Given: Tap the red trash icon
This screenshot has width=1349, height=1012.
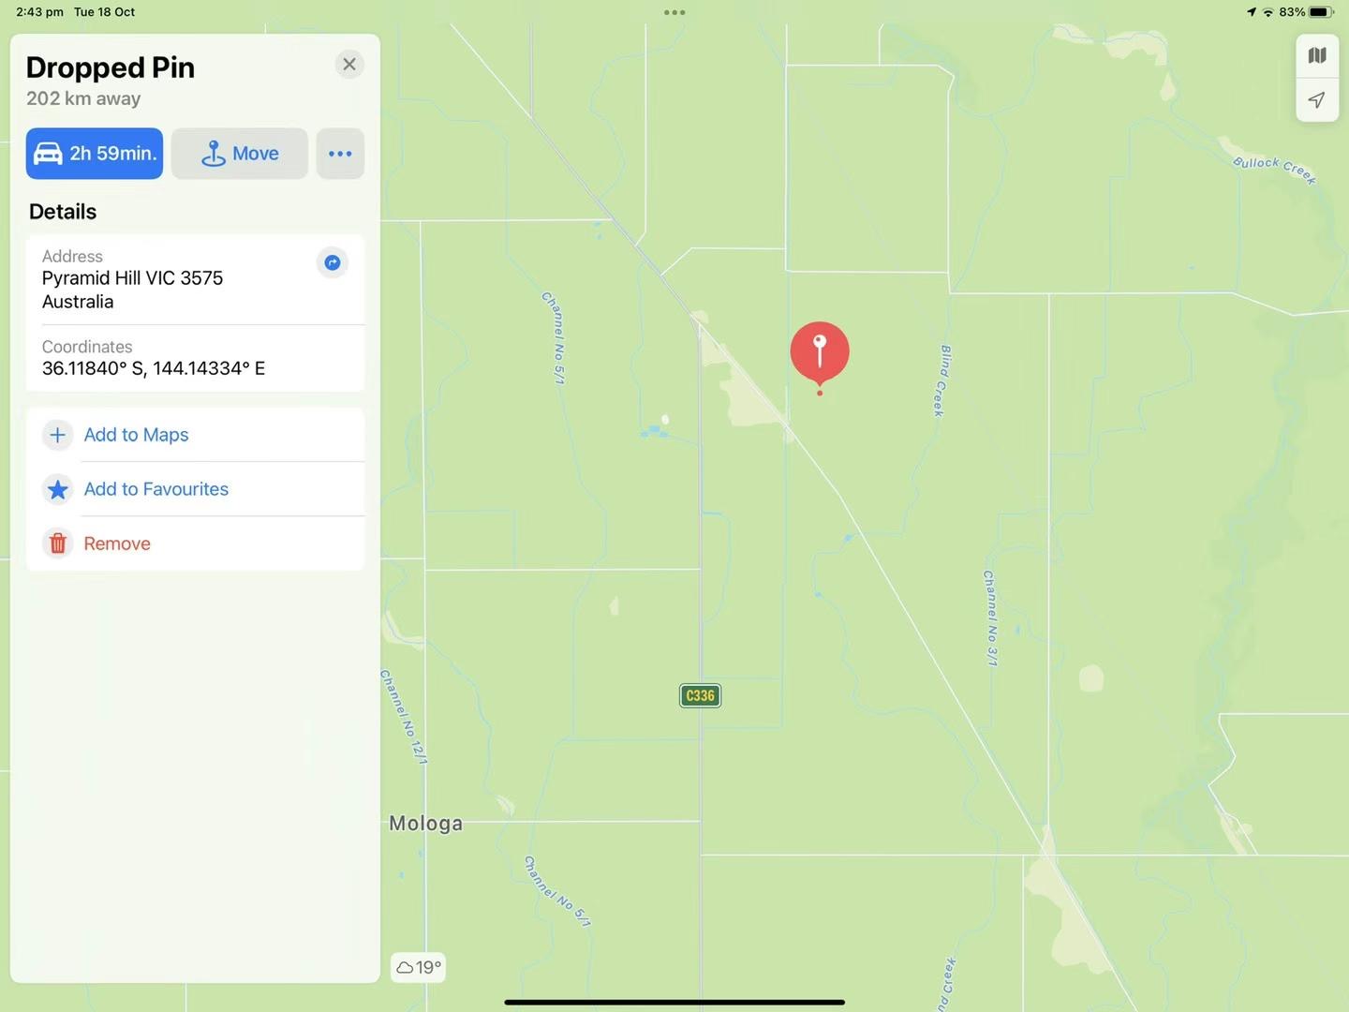Looking at the screenshot, I should click(57, 543).
